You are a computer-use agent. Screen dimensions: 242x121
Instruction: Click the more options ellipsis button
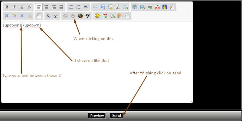tap(39, 16)
